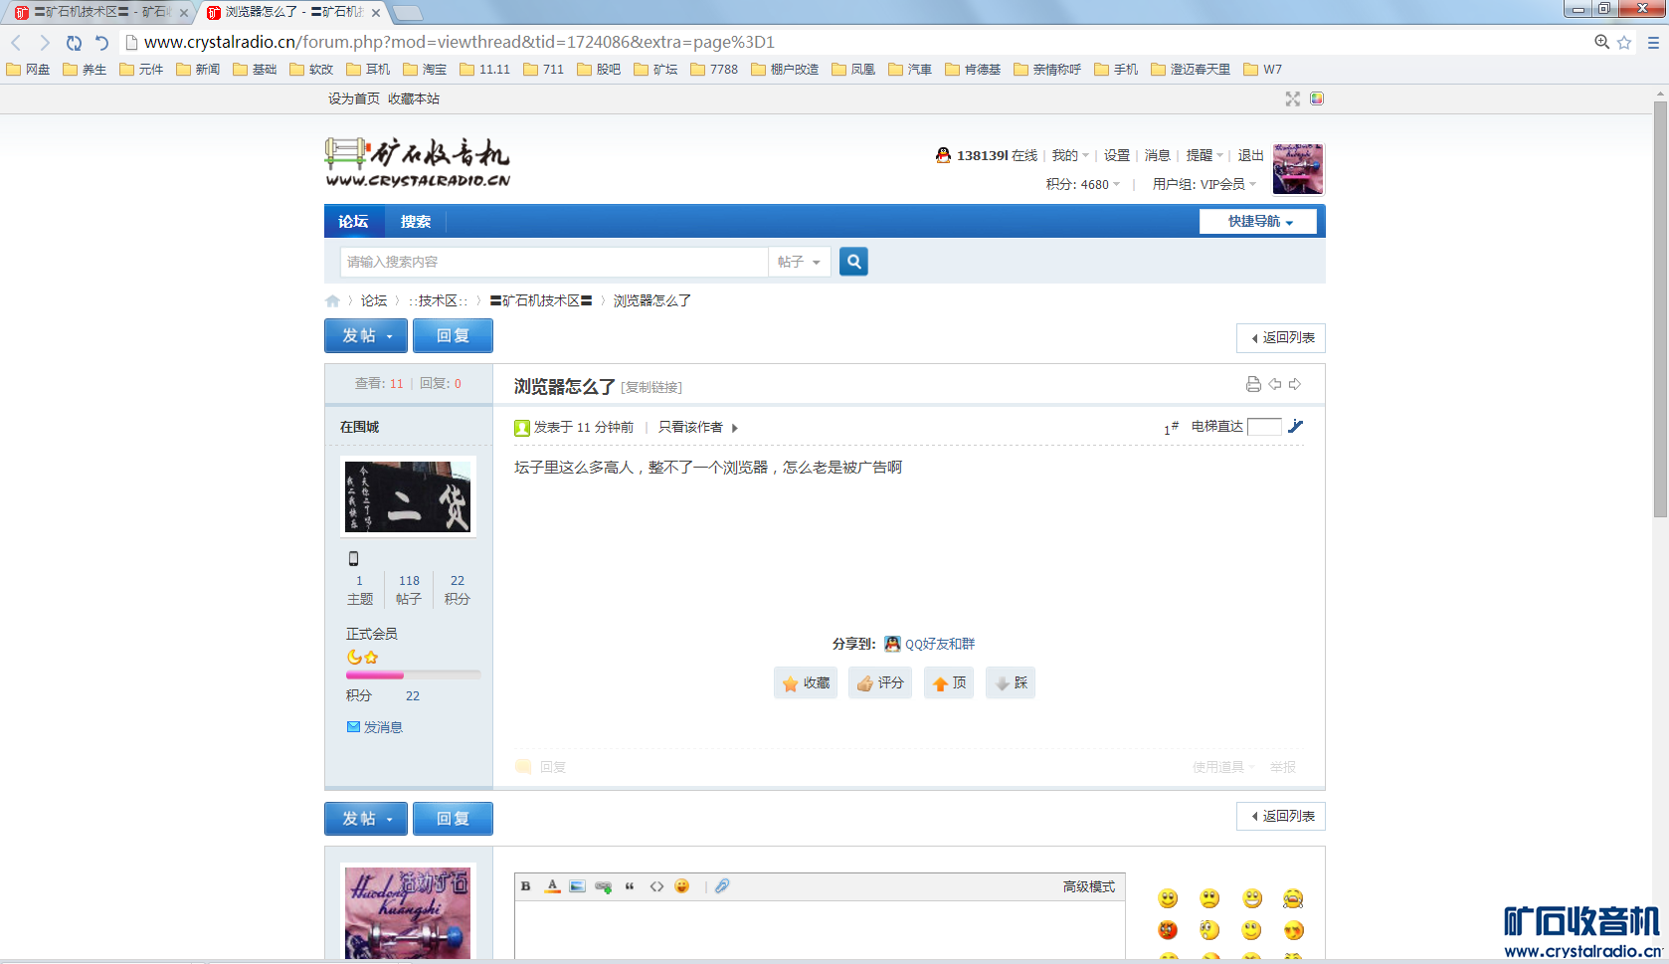
Task: Click the 返回列表 button at top
Action: tap(1281, 338)
